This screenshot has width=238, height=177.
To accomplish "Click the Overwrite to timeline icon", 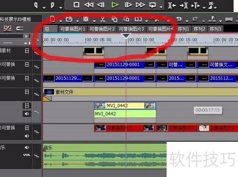I will [184, 6].
